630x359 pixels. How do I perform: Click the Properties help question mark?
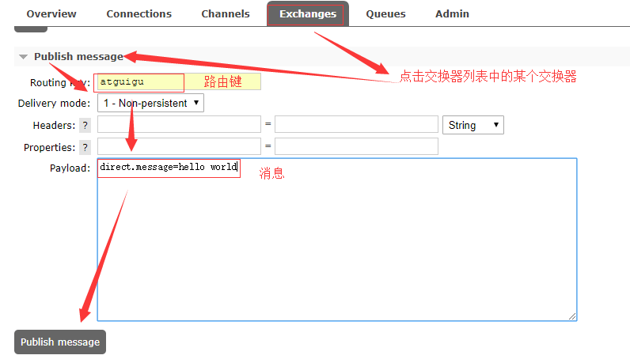tap(85, 147)
